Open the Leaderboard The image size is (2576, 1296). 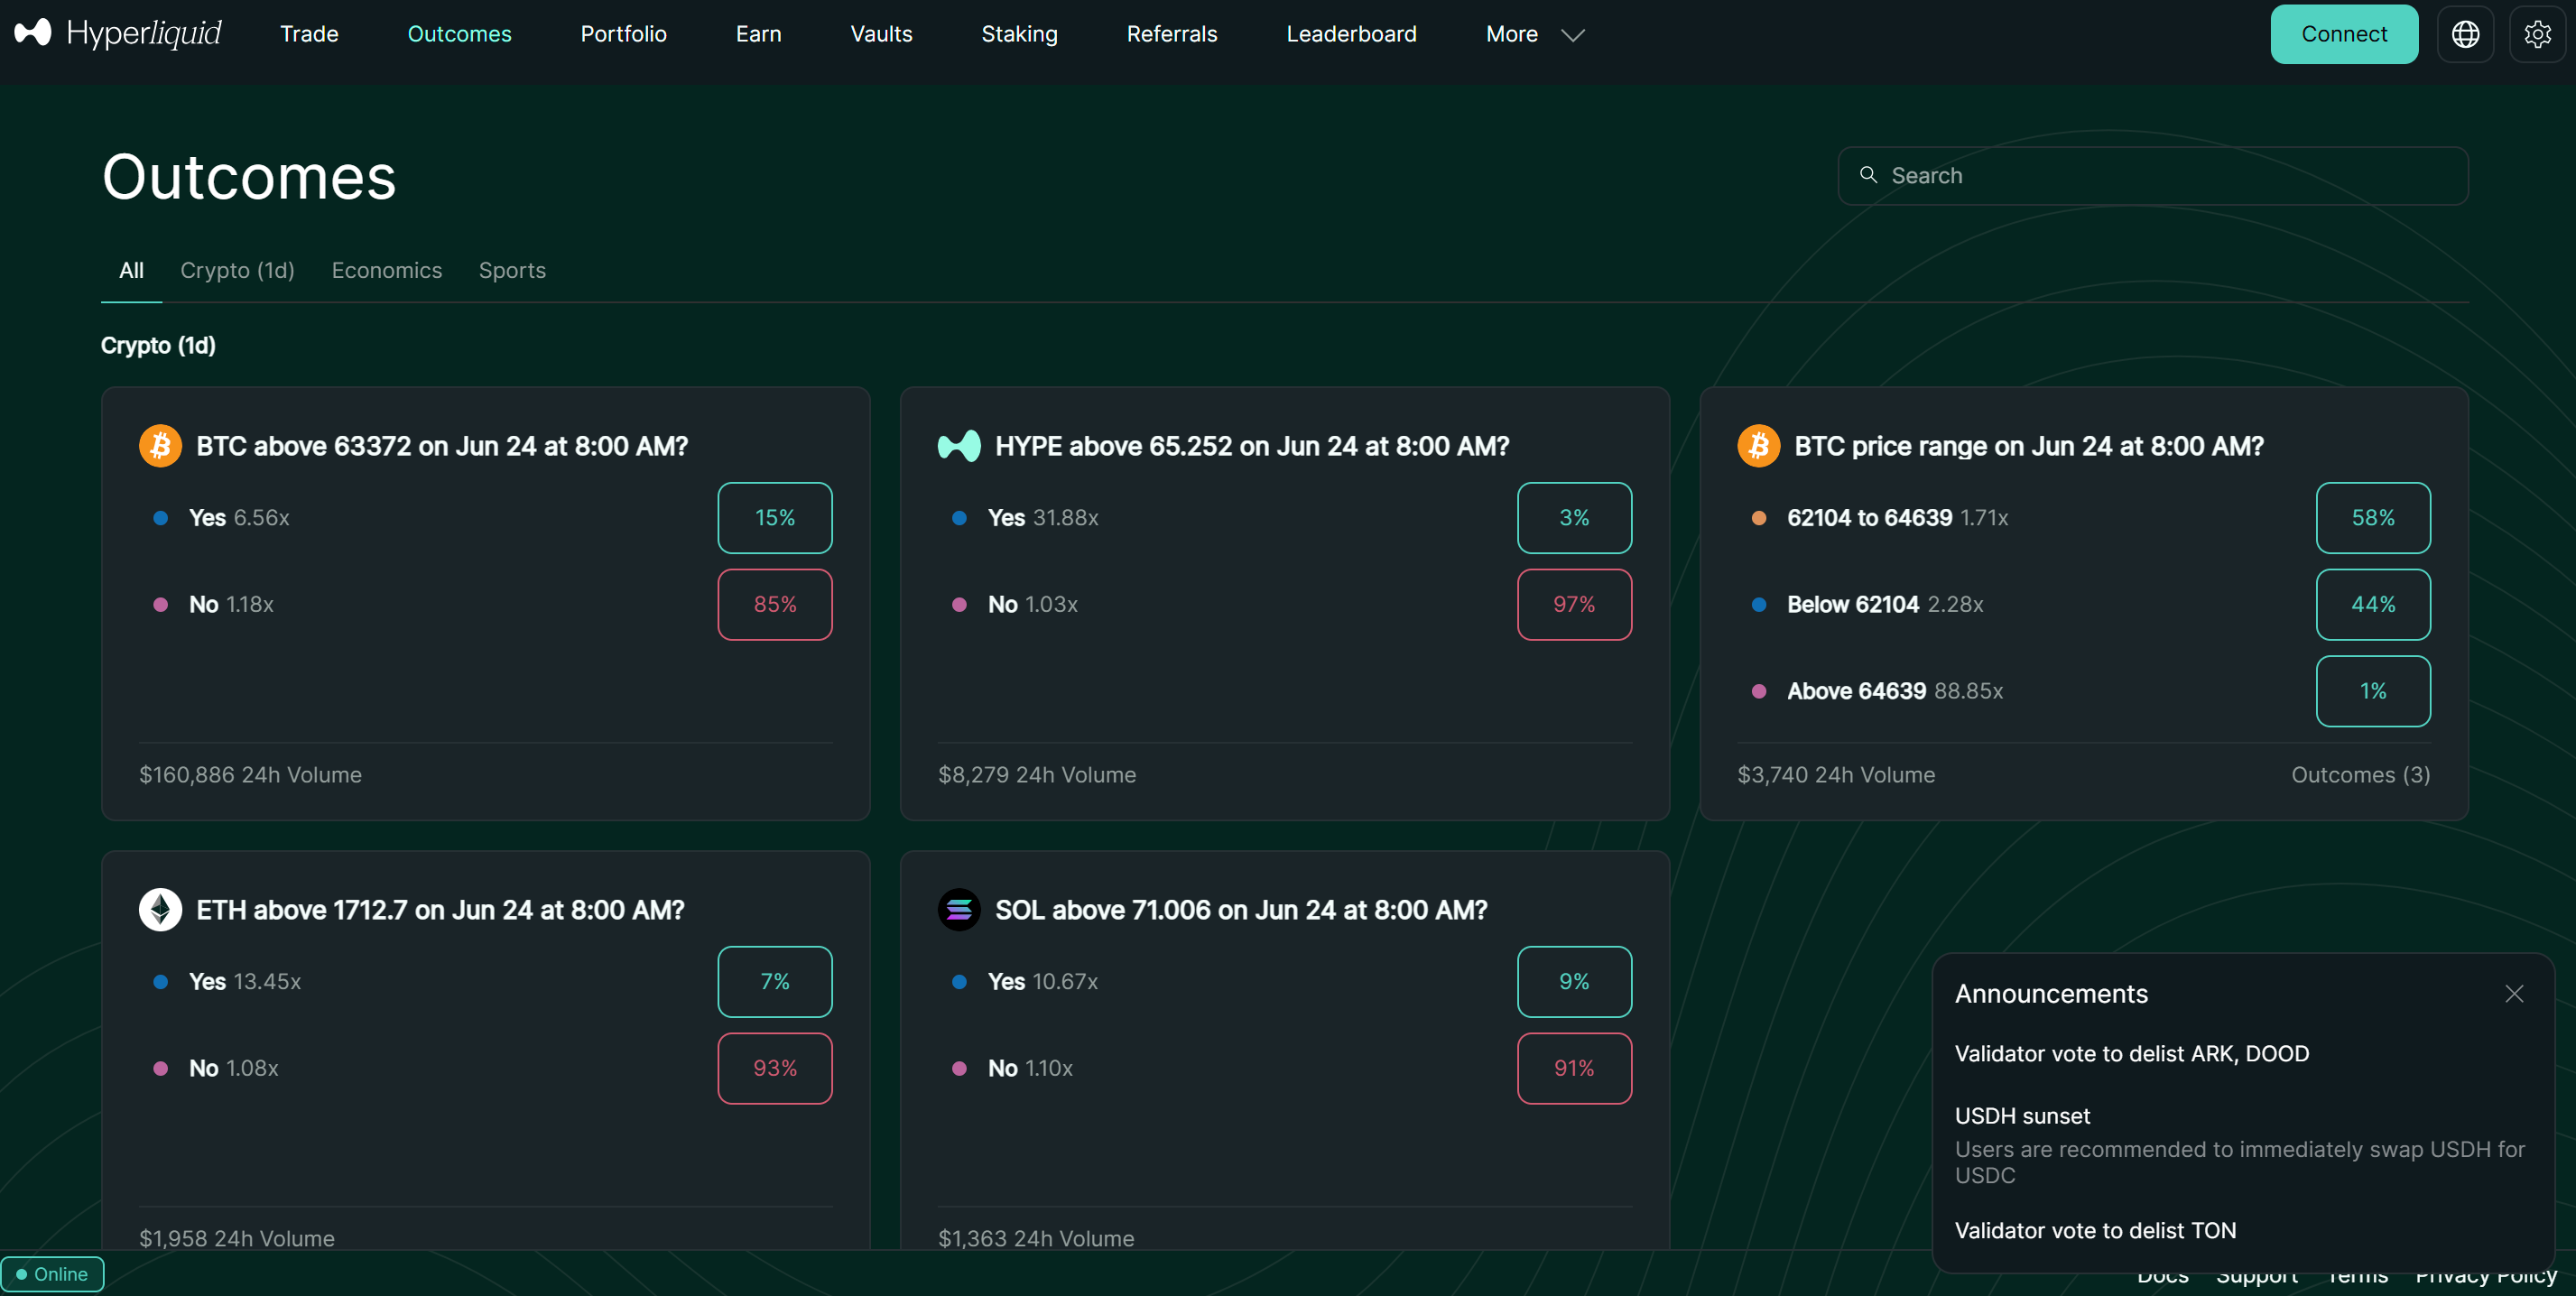(1351, 34)
